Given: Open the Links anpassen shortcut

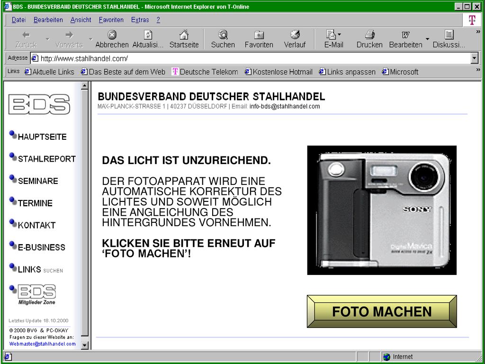Looking at the screenshot, I should (347, 72).
